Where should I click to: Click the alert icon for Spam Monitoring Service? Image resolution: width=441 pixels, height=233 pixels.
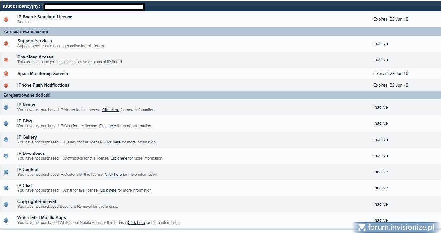point(6,74)
